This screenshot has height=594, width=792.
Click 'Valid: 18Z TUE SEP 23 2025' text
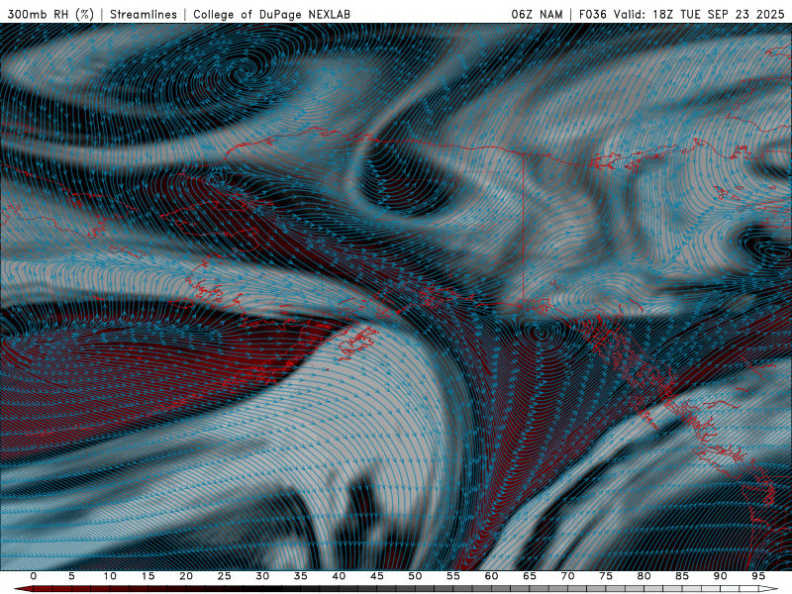(699, 14)
